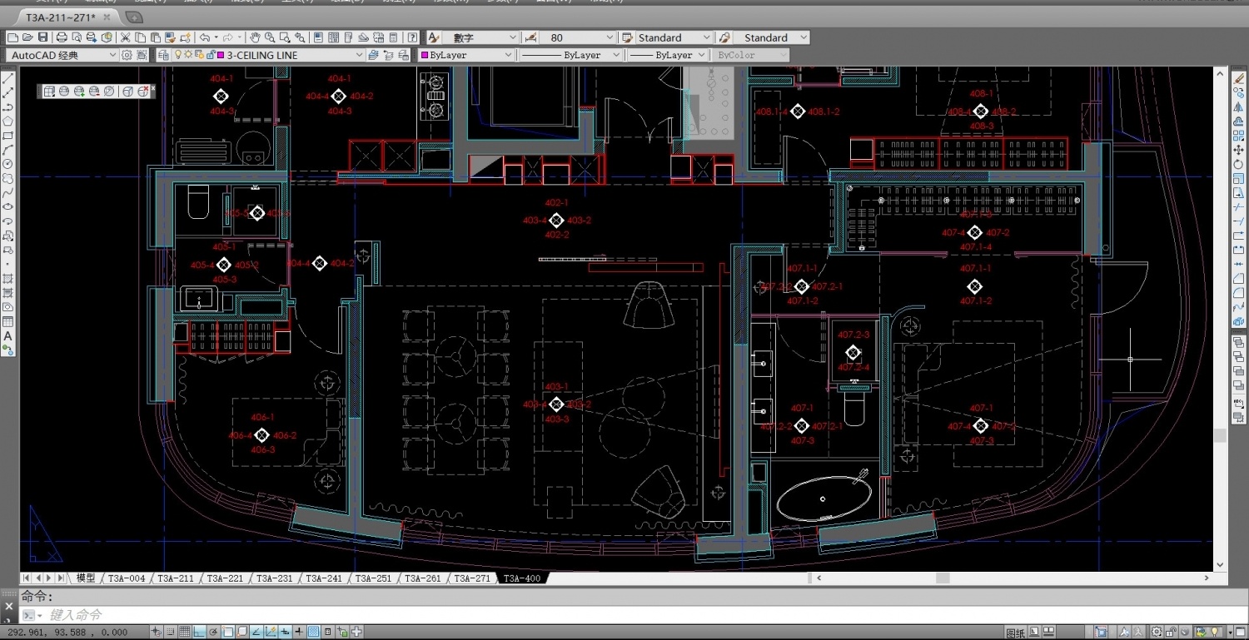Click the Layer Previous icon
Screen dimensions: 1249x640
pos(387,55)
